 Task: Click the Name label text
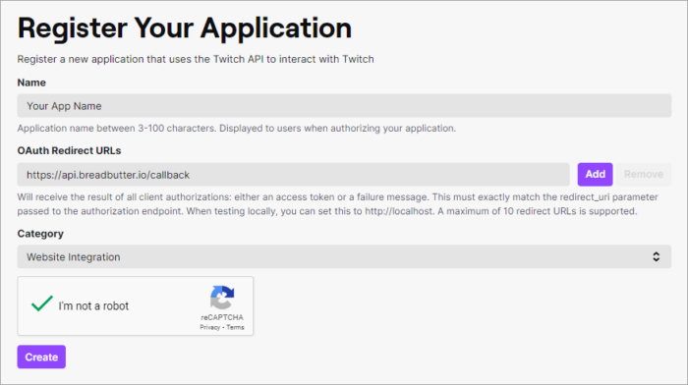(31, 82)
